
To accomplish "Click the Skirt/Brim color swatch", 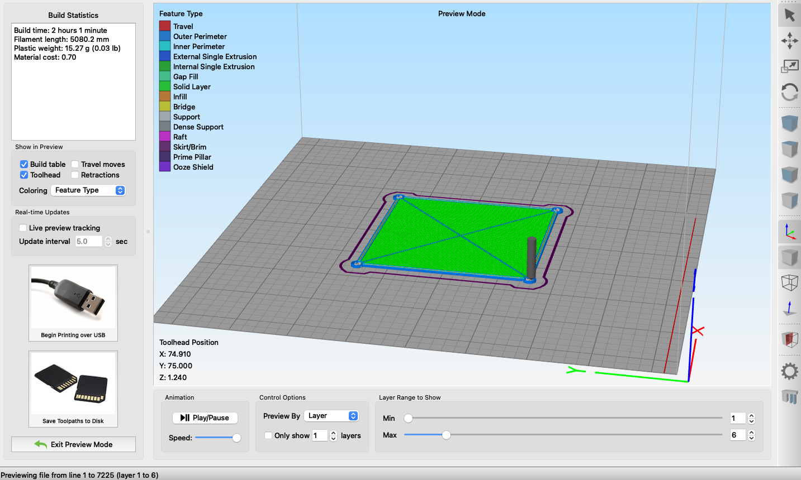I will [x=165, y=147].
